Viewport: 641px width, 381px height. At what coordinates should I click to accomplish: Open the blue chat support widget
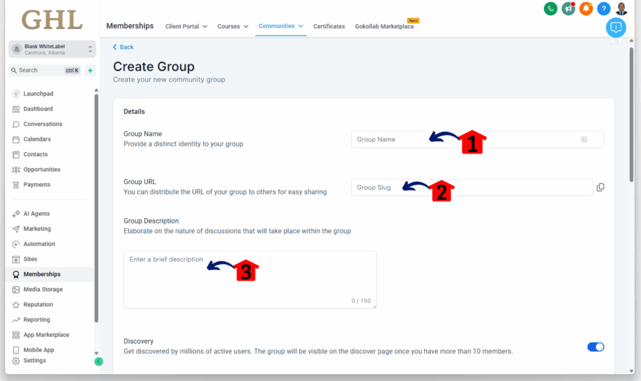pyautogui.click(x=615, y=27)
